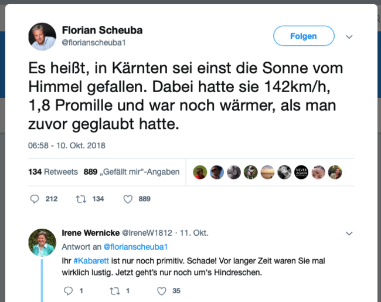Click the Never Again liker avatar
Image resolution: width=381 pixels, height=302 pixels.
301,172
